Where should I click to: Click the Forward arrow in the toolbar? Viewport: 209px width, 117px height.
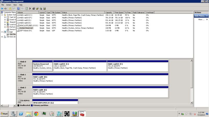tap(5, 9)
